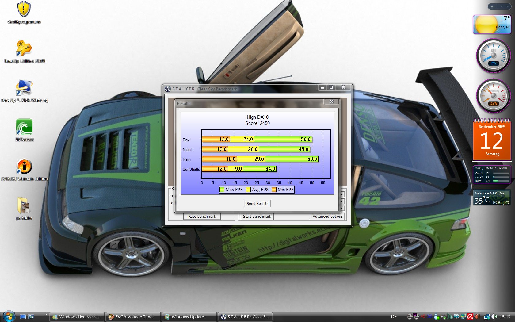Switch to Windows Live Messenger taskbar button
This screenshot has height=322, width=515.
pyautogui.click(x=77, y=317)
